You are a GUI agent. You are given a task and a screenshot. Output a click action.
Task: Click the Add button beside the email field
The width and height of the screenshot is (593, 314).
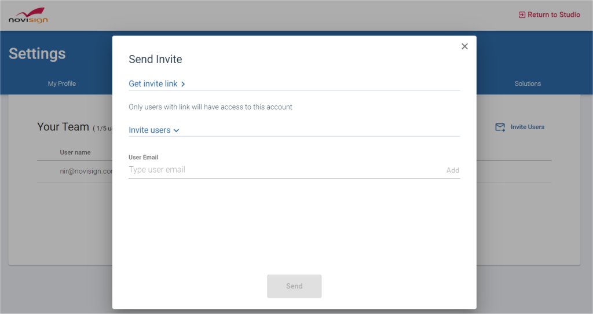pyautogui.click(x=452, y=170)
